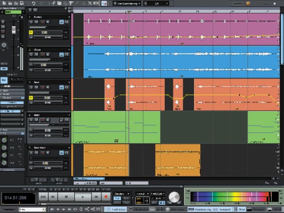
Task: Open the FX button on the Piano track
Action: (x=67, y=54)
